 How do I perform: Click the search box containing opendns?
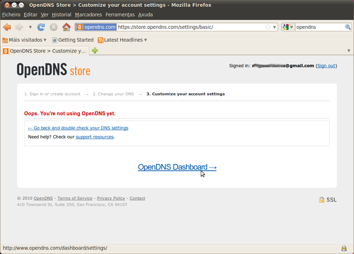coord(320,27)
